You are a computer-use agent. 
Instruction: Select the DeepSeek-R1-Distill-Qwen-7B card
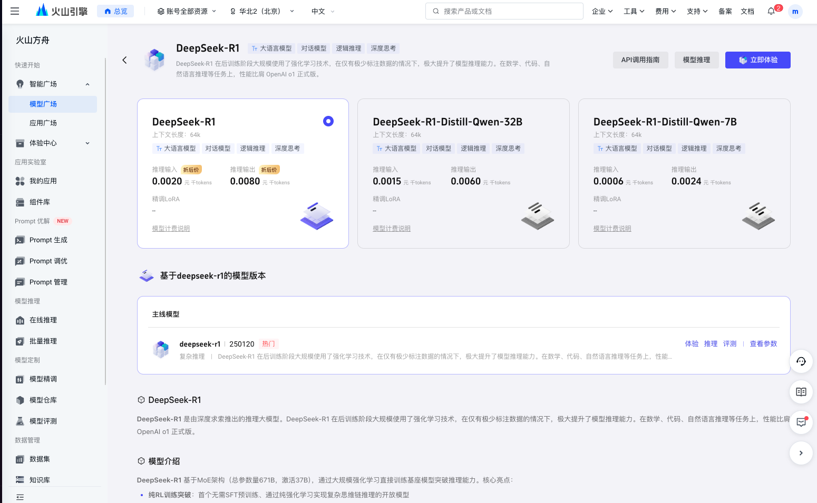pyautogui.click(x=684, y=173)
